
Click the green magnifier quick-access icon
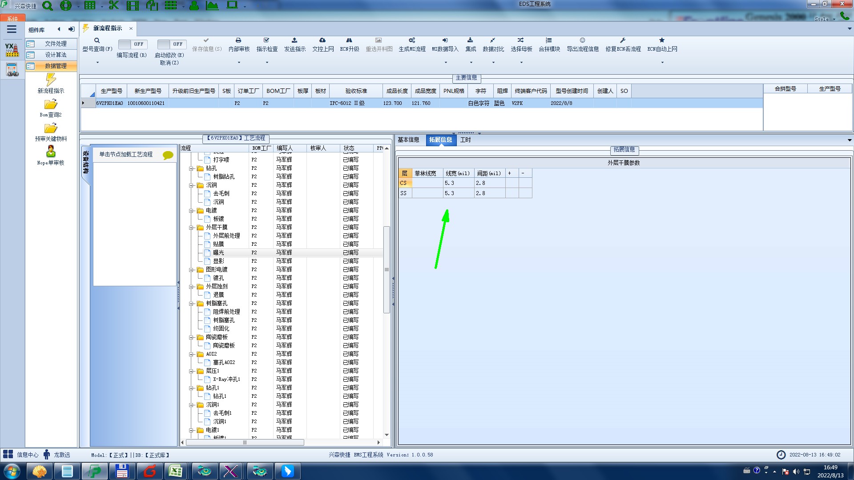[48, 6]
